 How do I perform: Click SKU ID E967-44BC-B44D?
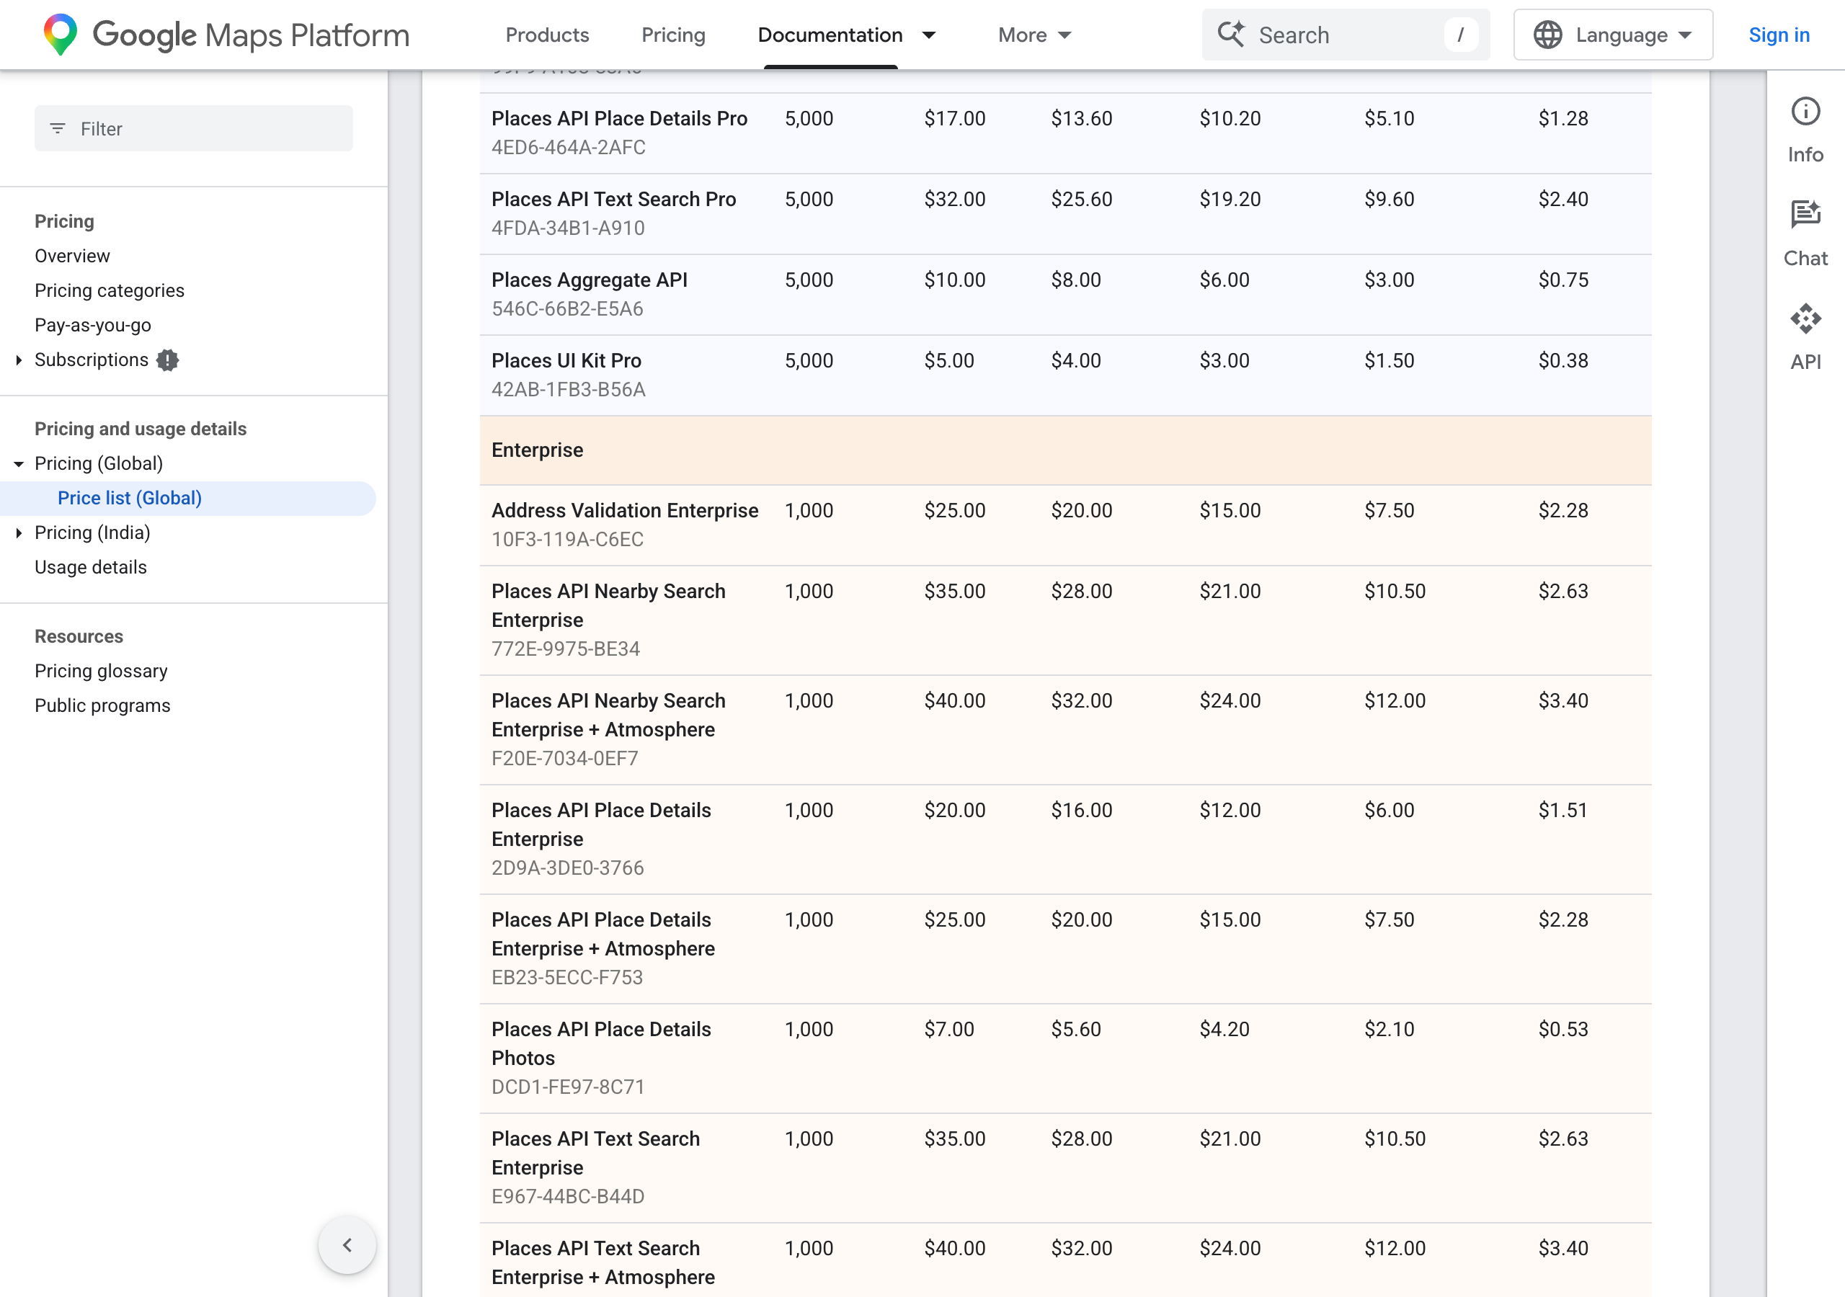click(x=568, y=1197)
